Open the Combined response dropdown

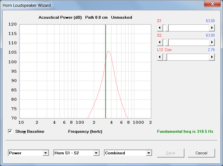pos(149,153)
